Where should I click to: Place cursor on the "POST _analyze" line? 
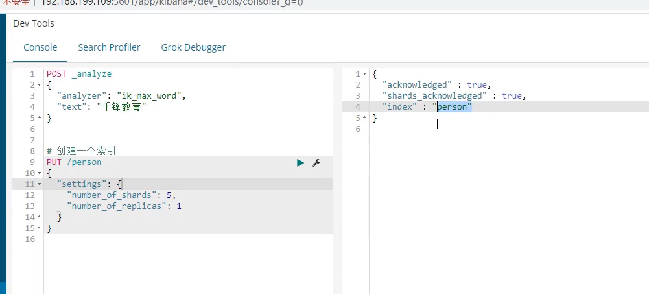78,74
